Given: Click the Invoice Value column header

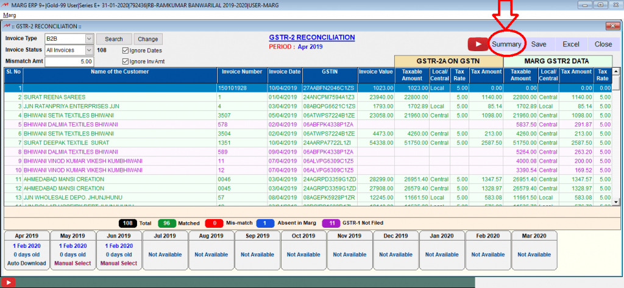Looking at the screenshot, I should pyautogui.click(x=375, y=75).
